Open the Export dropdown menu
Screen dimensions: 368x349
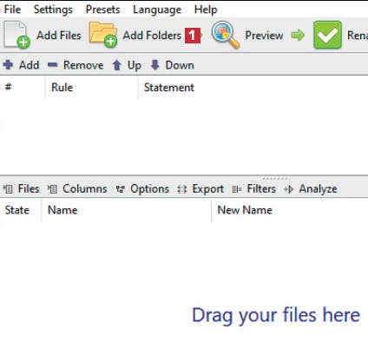point(200,189)
